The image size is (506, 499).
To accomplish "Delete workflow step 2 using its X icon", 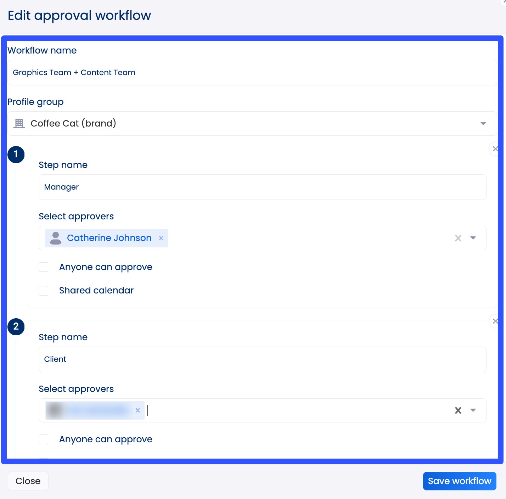I will click(x=495, y=321).
